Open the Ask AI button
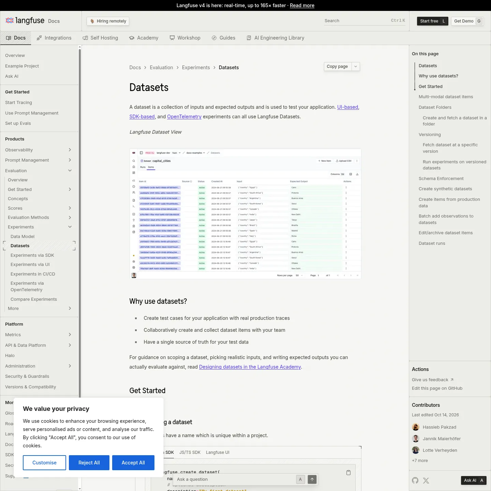The height and width of the screenshot is (491, 491). [474, 480]
